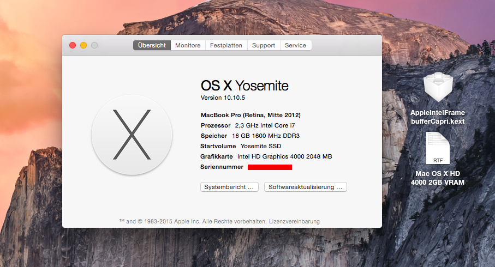Click the Mac OS X HD 4000 2GB VRAM label

click(438, 178)
